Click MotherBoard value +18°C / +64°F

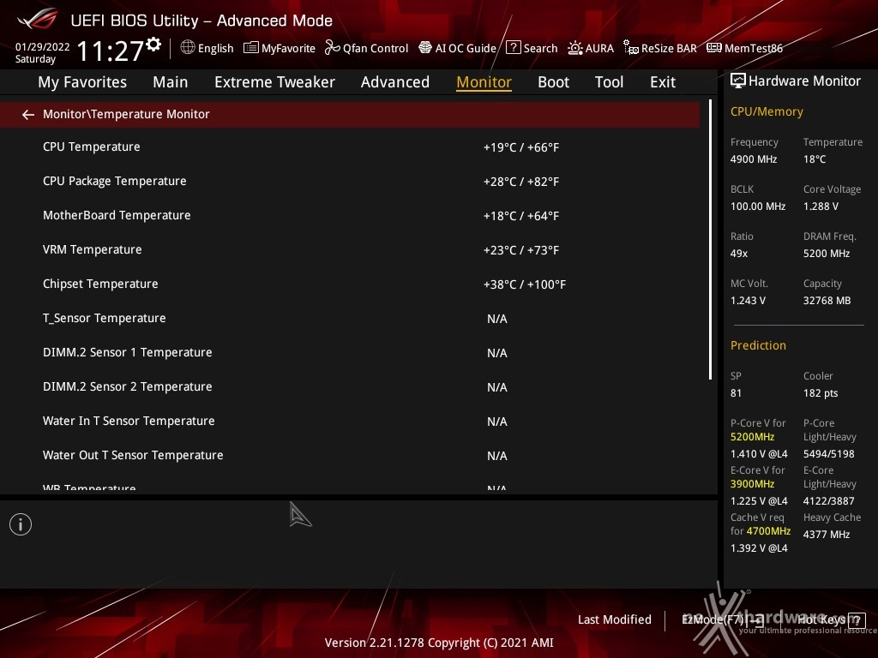click(x=521, y=216)
